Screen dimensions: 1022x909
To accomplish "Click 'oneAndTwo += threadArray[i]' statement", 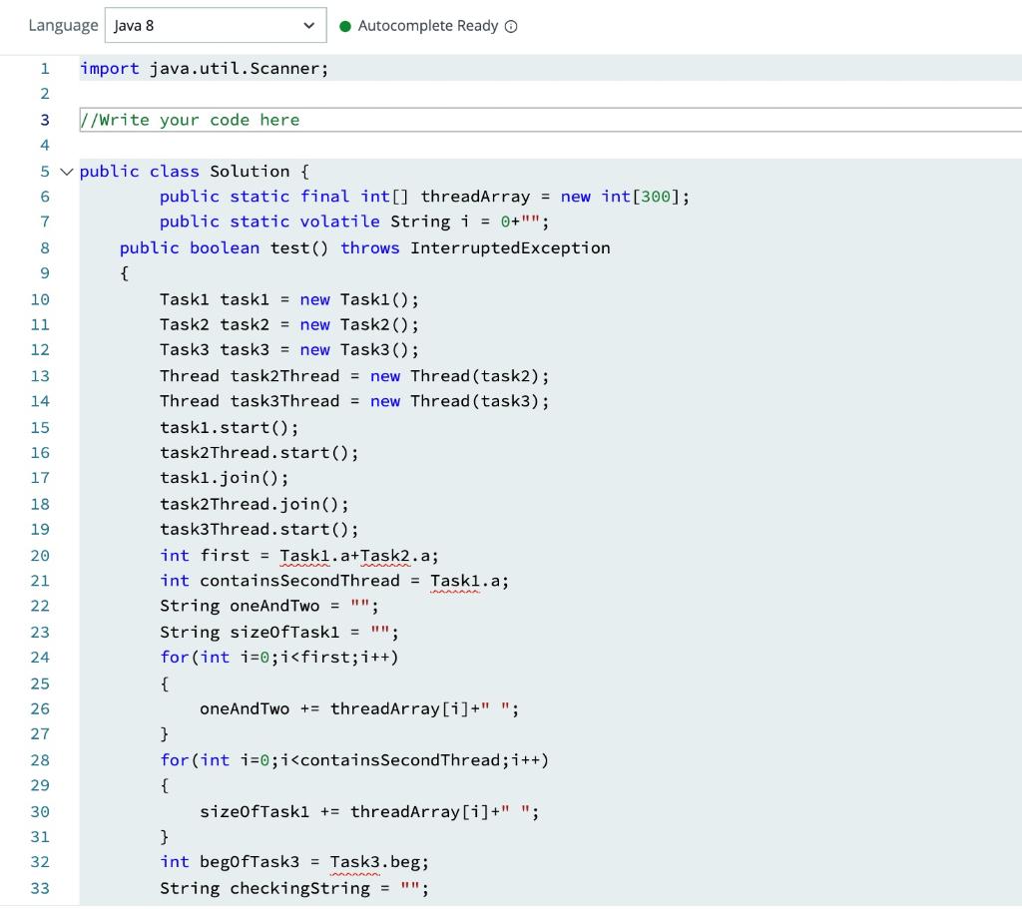I will (x=359, y=709).
